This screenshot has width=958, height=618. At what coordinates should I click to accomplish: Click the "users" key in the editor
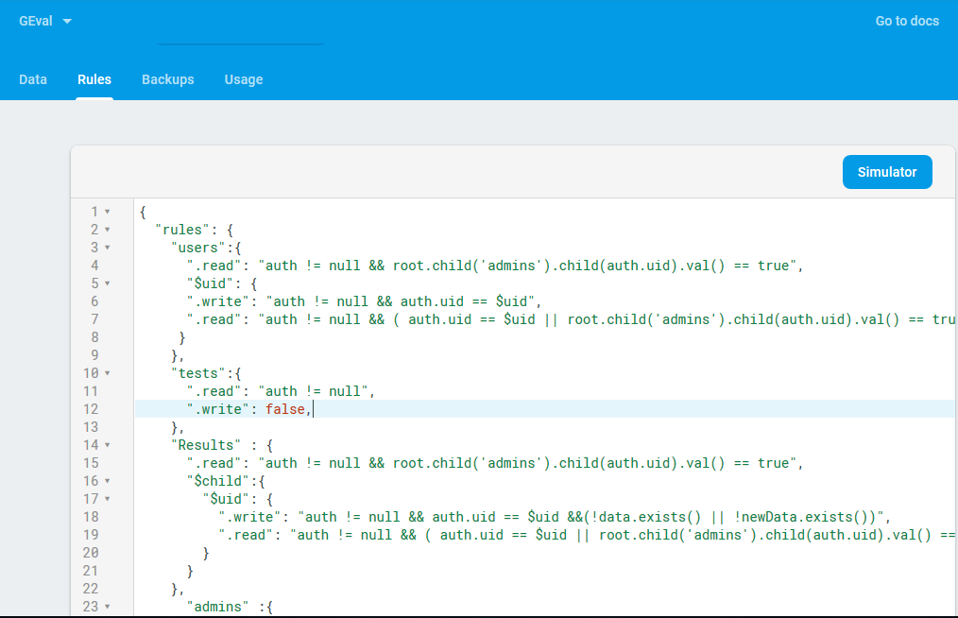[198, 248]
